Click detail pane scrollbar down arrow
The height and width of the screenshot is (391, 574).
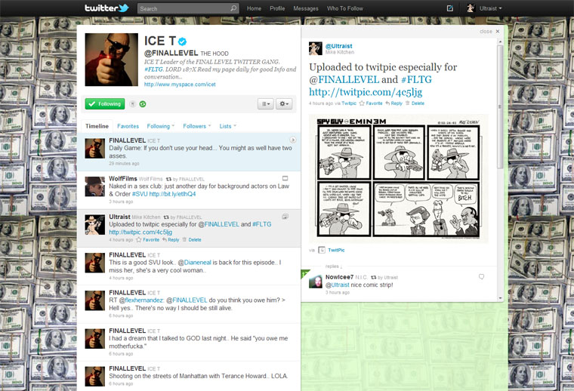500,298
